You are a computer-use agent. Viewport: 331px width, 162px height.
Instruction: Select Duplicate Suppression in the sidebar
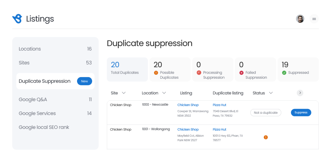[x=55, y=81]
